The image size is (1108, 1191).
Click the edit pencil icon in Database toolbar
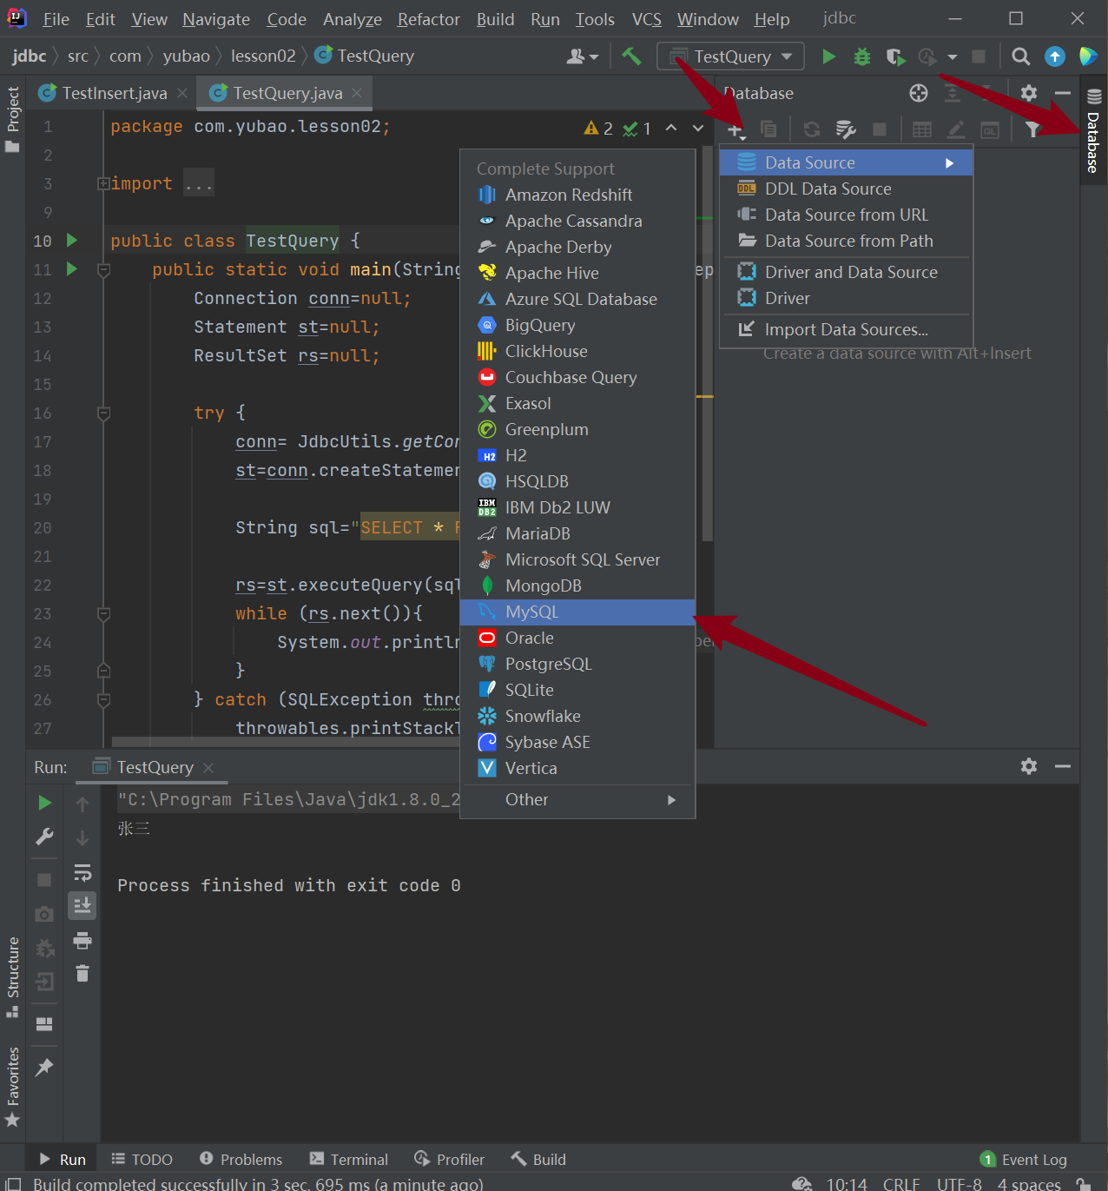pyautogui.click(x=956, y=129)
